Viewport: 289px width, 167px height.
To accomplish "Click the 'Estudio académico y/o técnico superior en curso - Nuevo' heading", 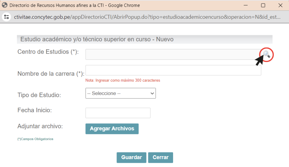I will (97, 39).
